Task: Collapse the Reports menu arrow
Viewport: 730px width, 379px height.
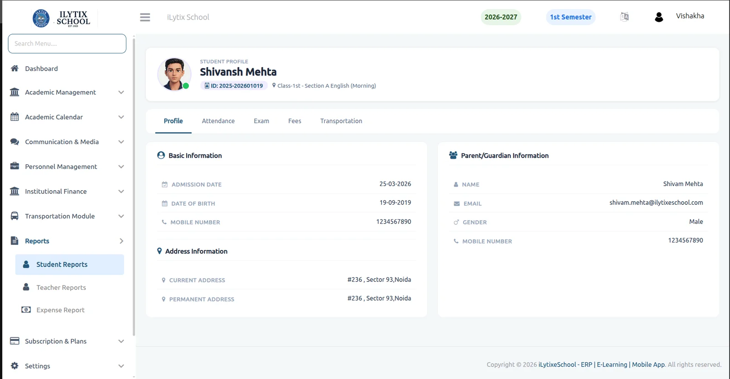Action: 121,241
